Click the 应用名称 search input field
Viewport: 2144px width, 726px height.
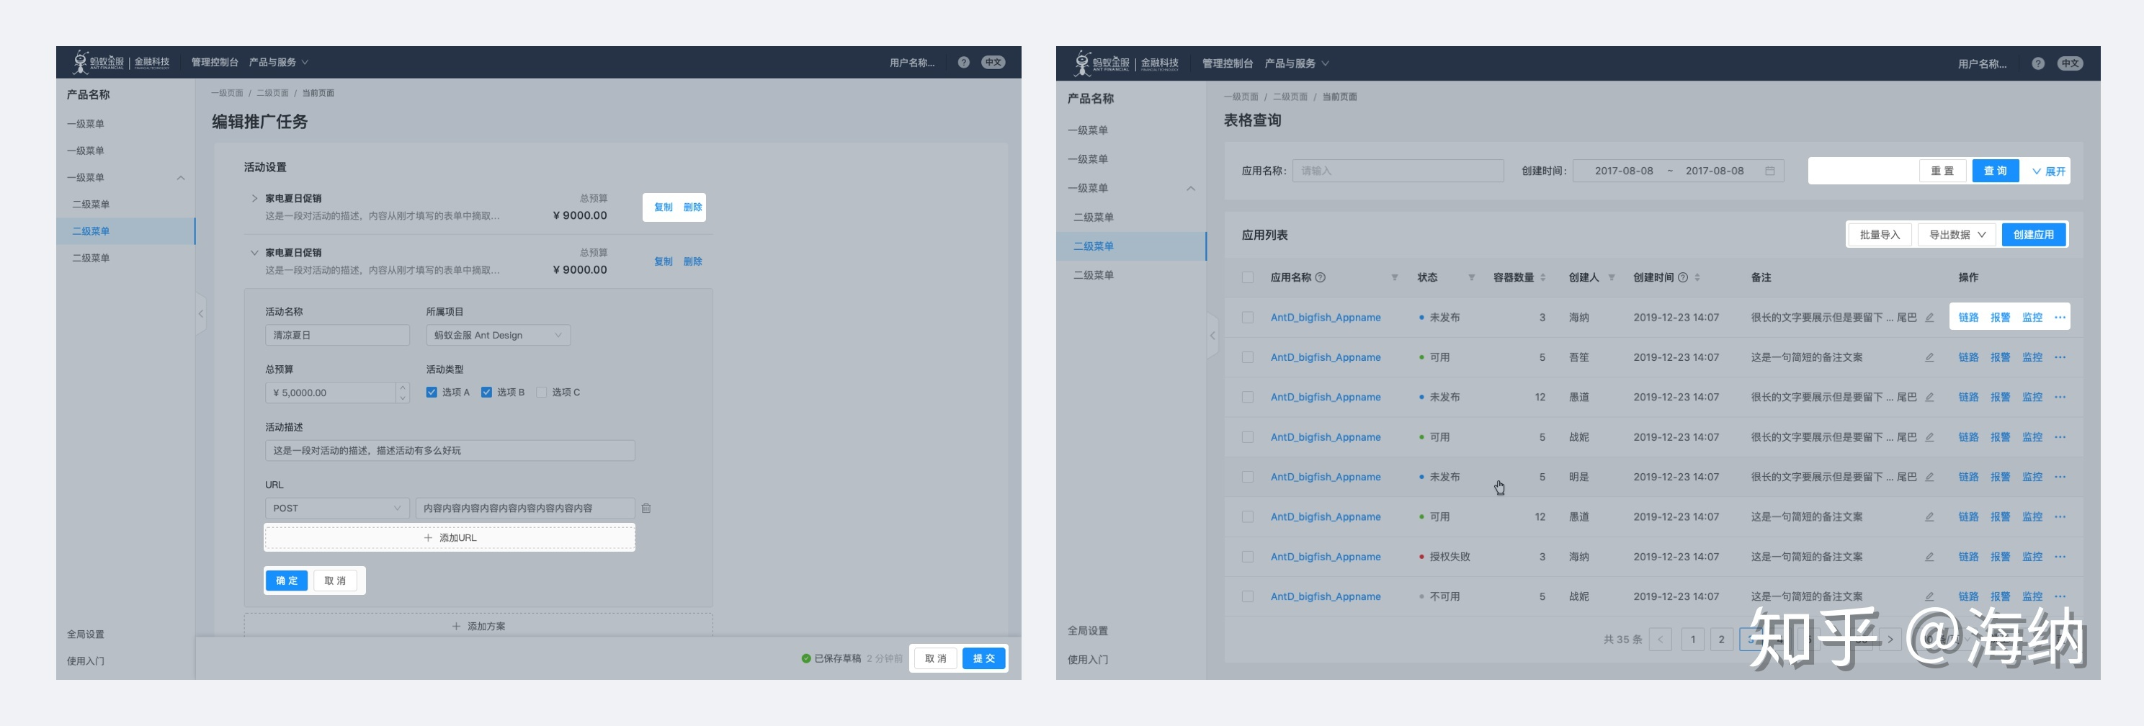click(x=1398, y=171)
